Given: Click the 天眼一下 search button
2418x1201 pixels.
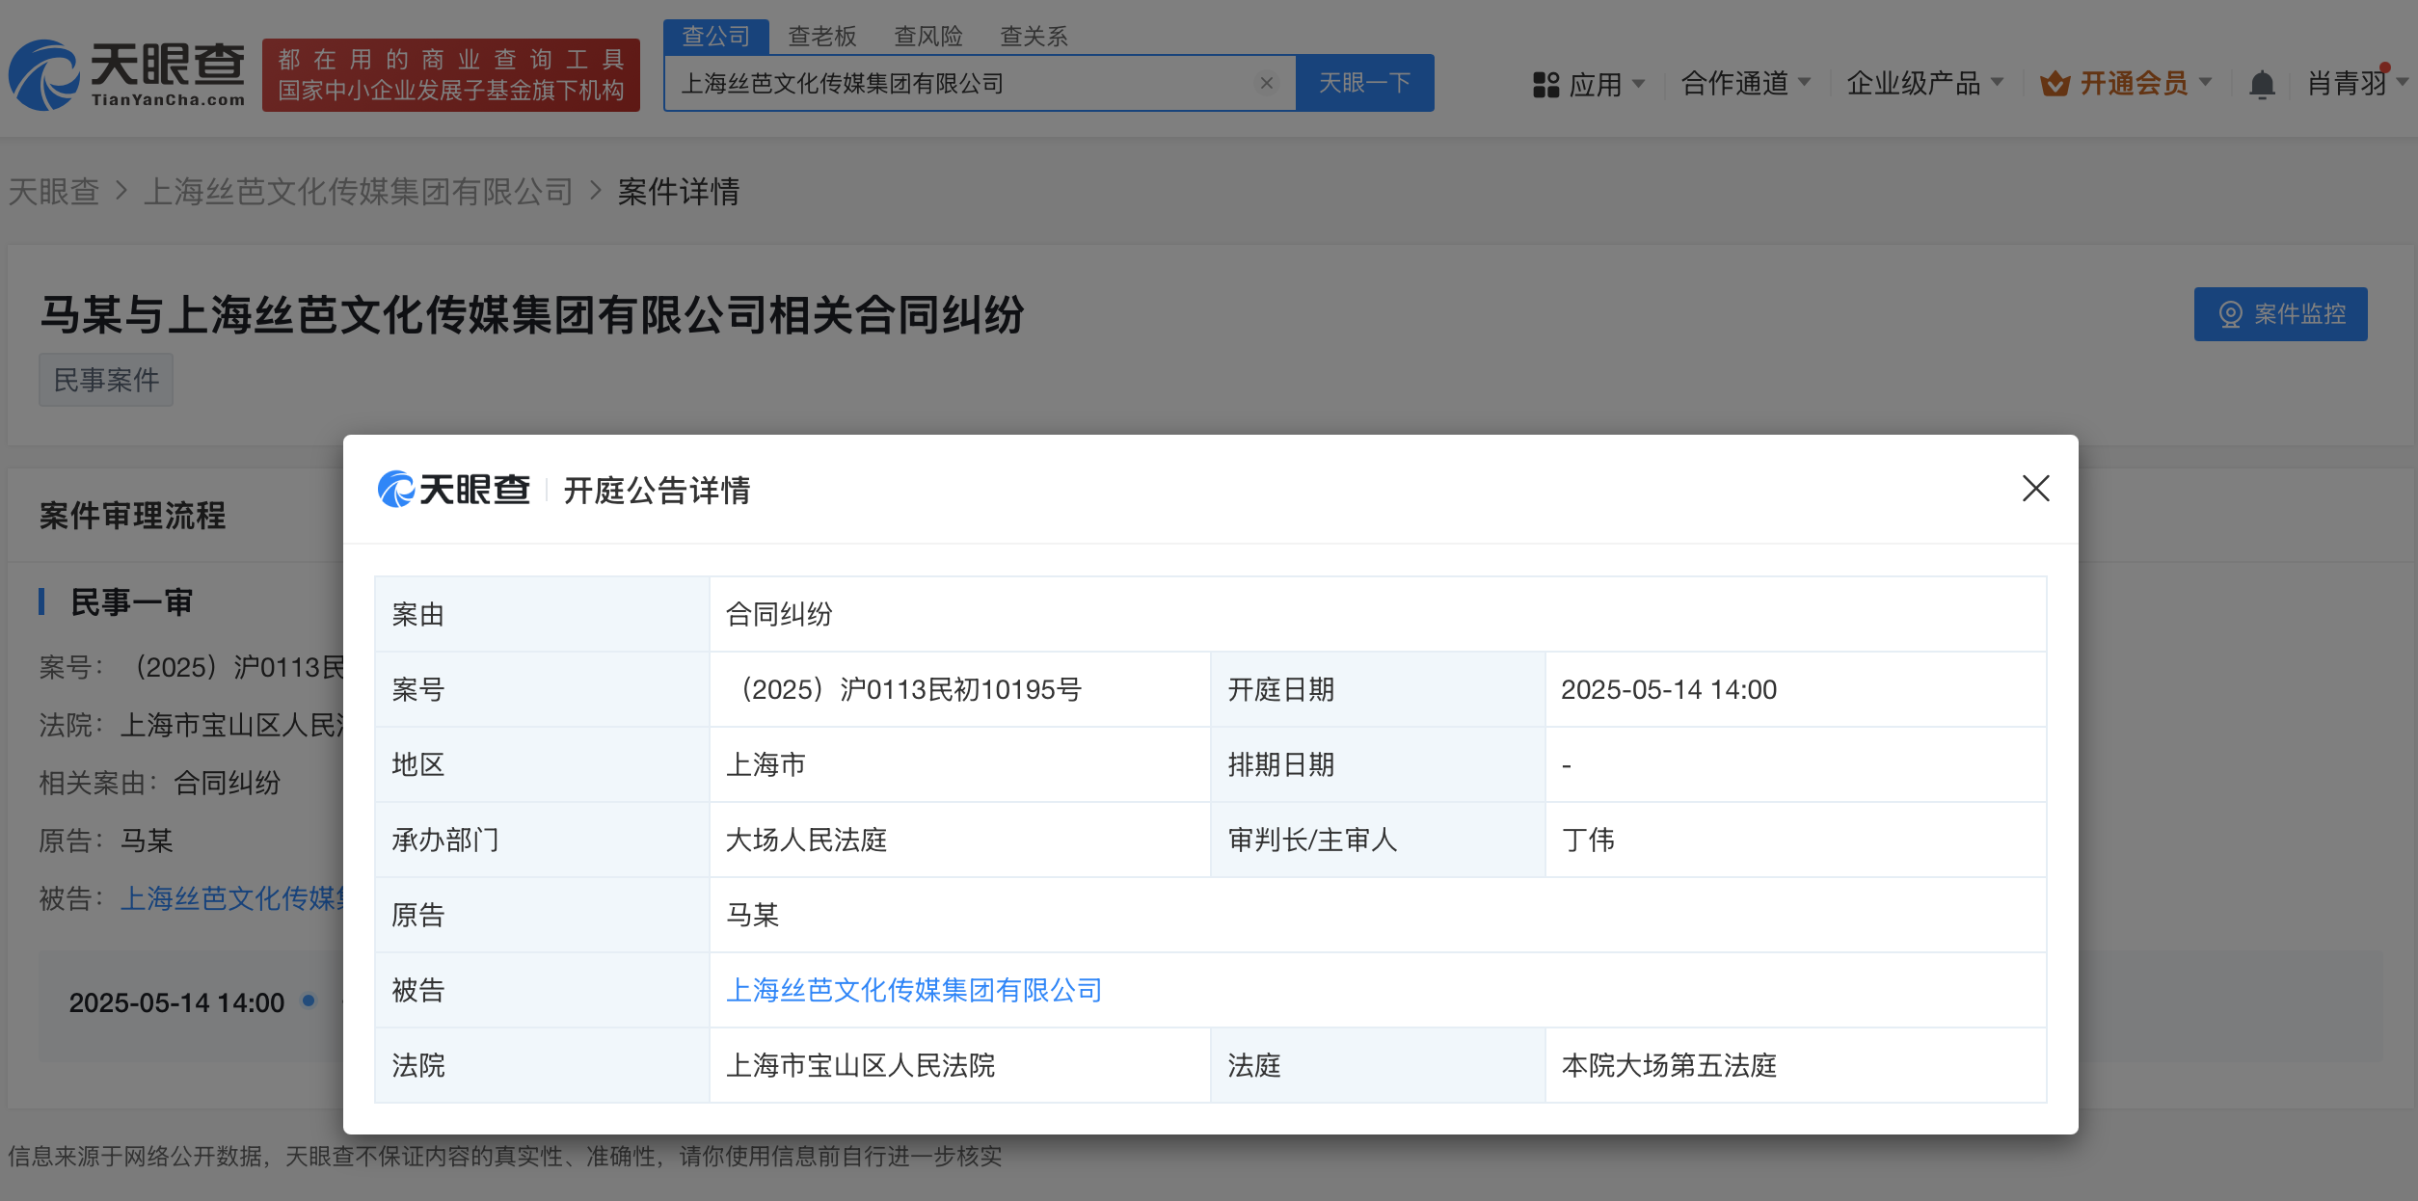Looking at the screenshot, I should (1364, 83).
